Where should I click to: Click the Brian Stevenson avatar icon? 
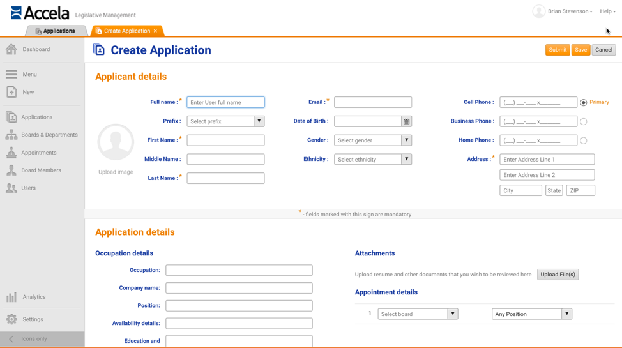[x=538, y=11]
